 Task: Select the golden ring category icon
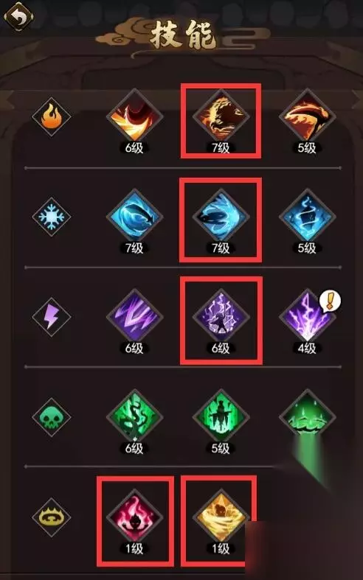pos(52,517)
